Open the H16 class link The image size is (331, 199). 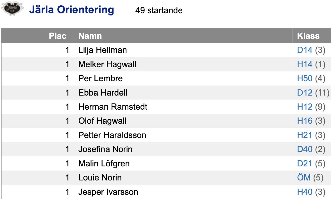click(x=305, y=121)
